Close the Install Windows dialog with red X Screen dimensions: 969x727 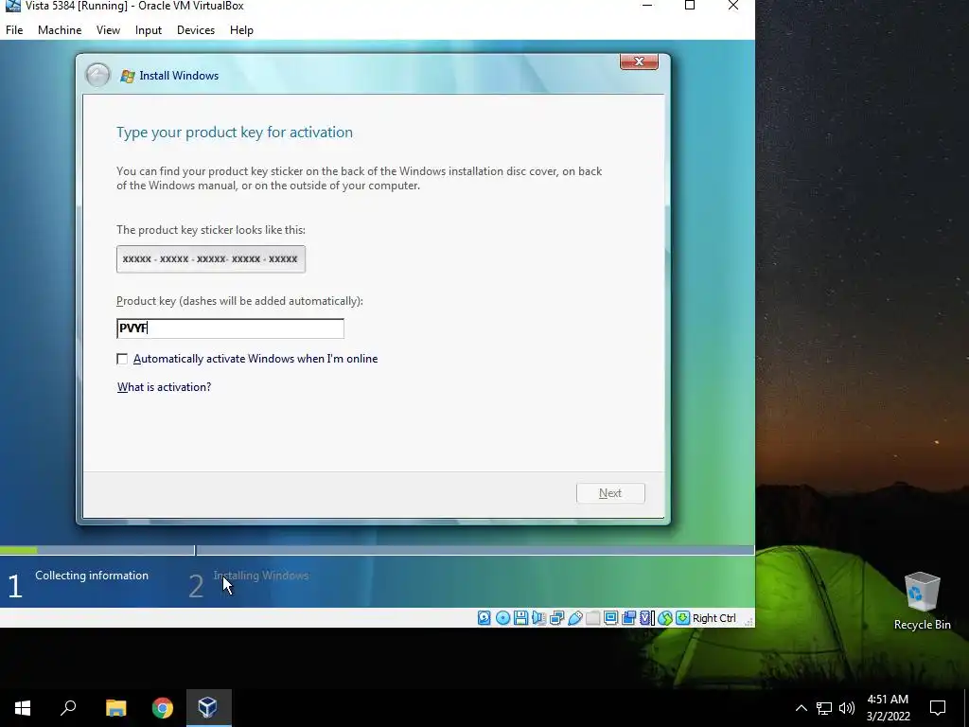pos(639,62)
